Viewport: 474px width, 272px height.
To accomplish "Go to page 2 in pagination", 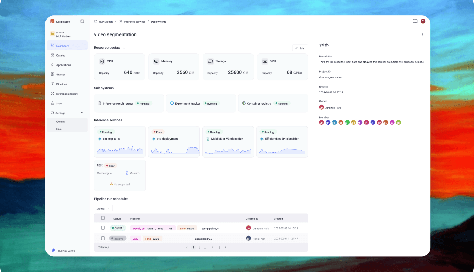I will (199, 248).
